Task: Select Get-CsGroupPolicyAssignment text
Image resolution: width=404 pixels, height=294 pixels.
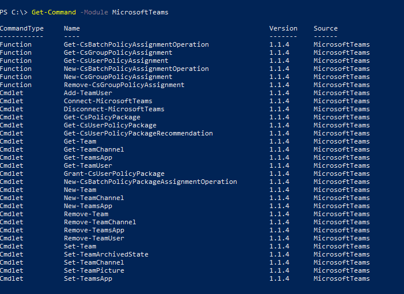Action: coord(118,52)
